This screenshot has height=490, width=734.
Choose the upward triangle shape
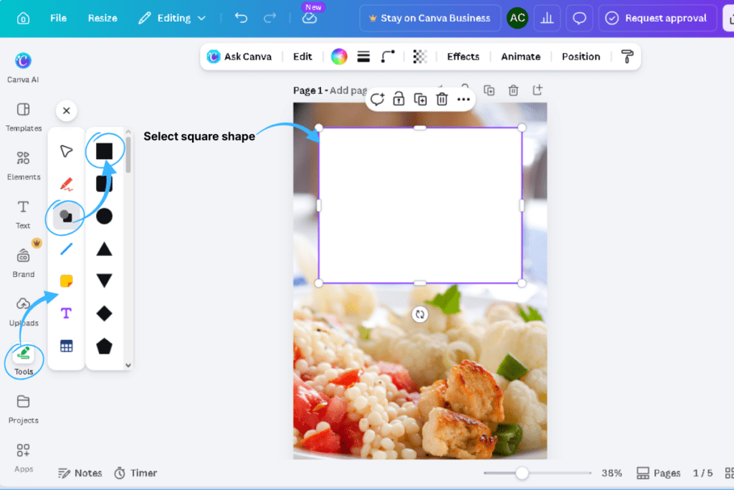click(x=104, y=248)
